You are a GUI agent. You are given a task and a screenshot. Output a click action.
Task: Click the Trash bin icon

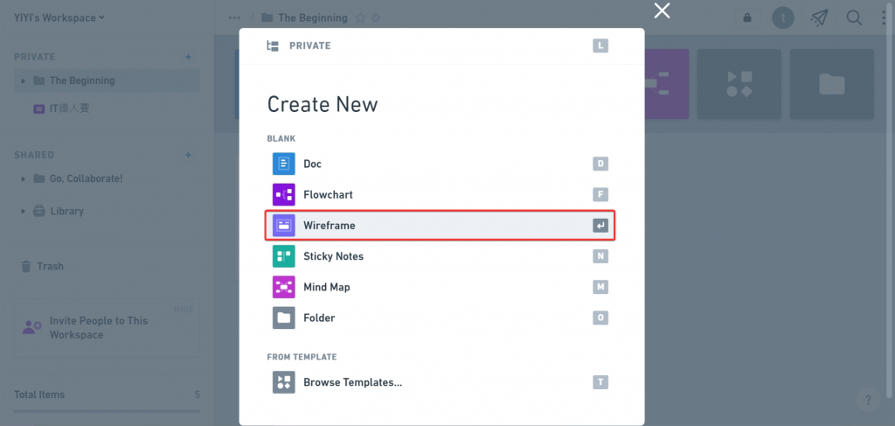click(x=25, y=266)
